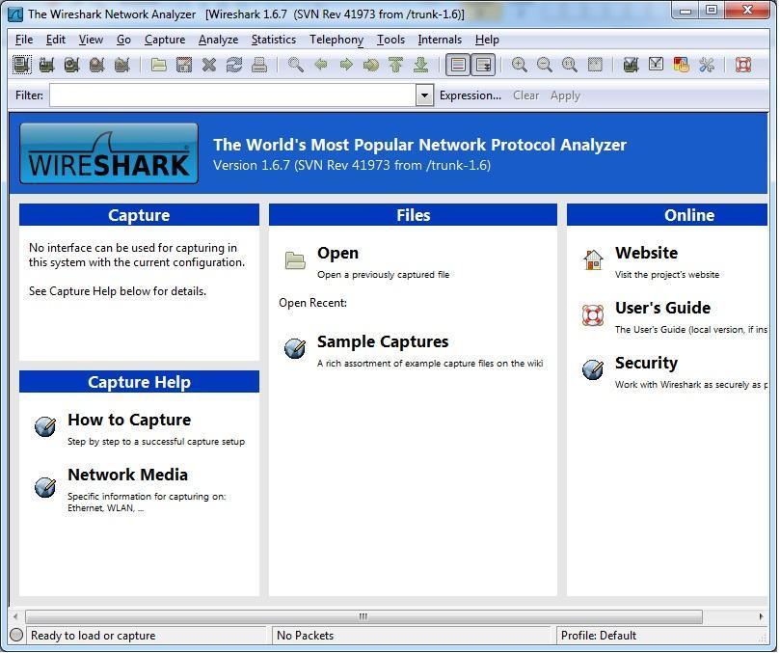Open the Tools menu
This screenshot has height=653, width=780.
coord(391,40)
